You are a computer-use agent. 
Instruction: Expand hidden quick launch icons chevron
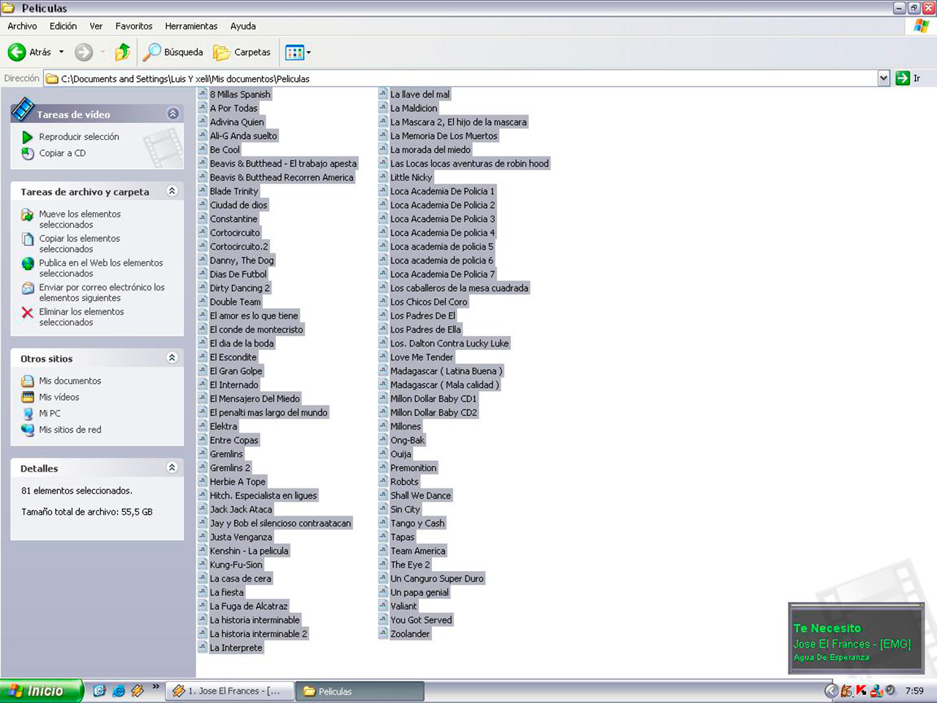click(x=155, y=687)
